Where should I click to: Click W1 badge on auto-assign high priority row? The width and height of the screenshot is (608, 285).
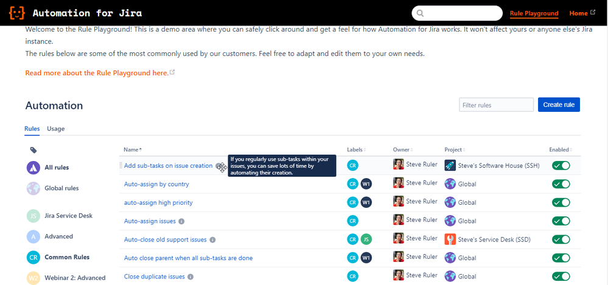[366, 202]
